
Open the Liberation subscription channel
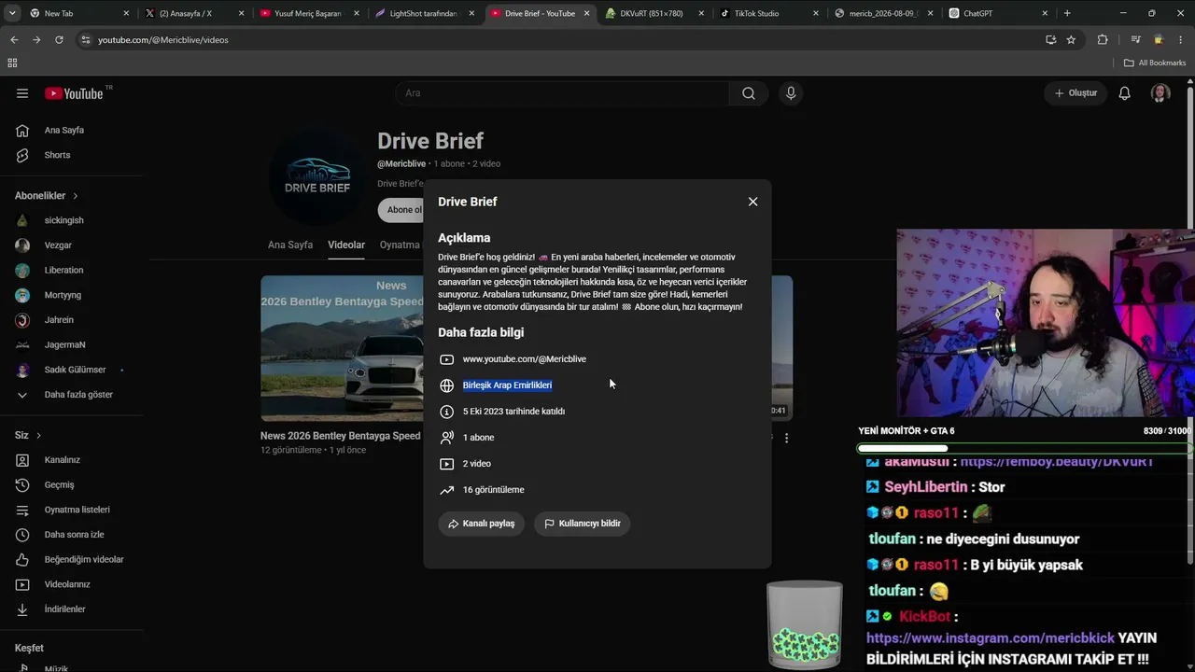pyautogui.click(x=63, y=270)
